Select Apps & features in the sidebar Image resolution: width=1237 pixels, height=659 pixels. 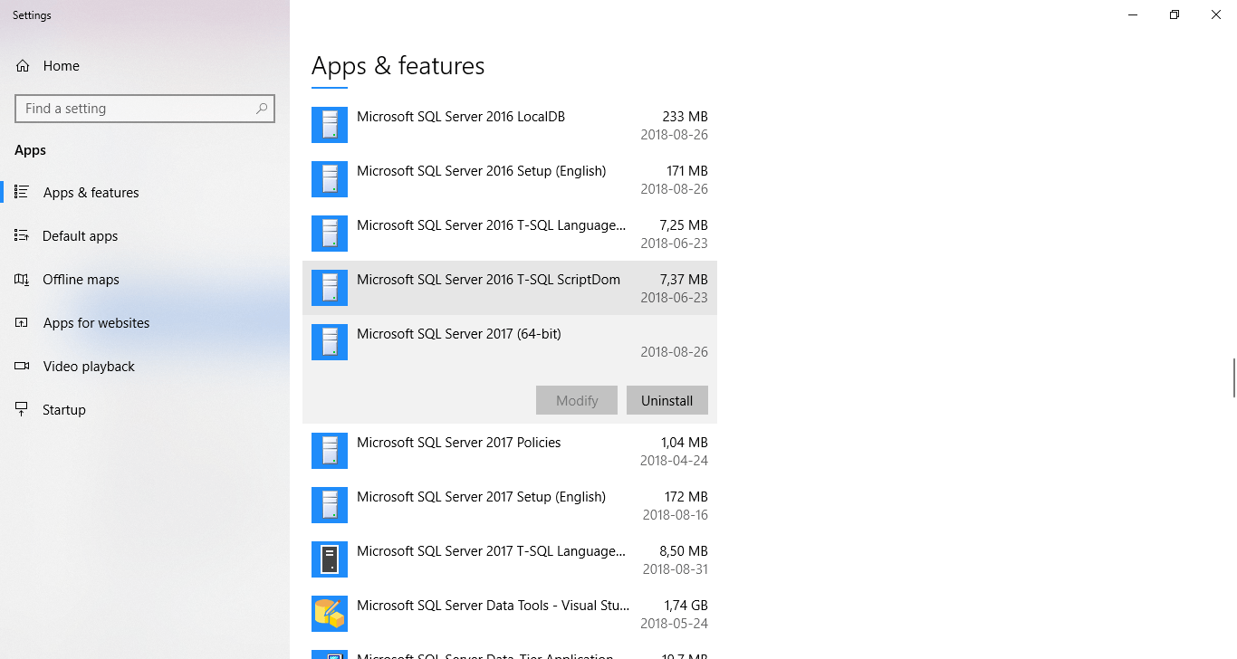pyautogui.click(x=90, y=192)
